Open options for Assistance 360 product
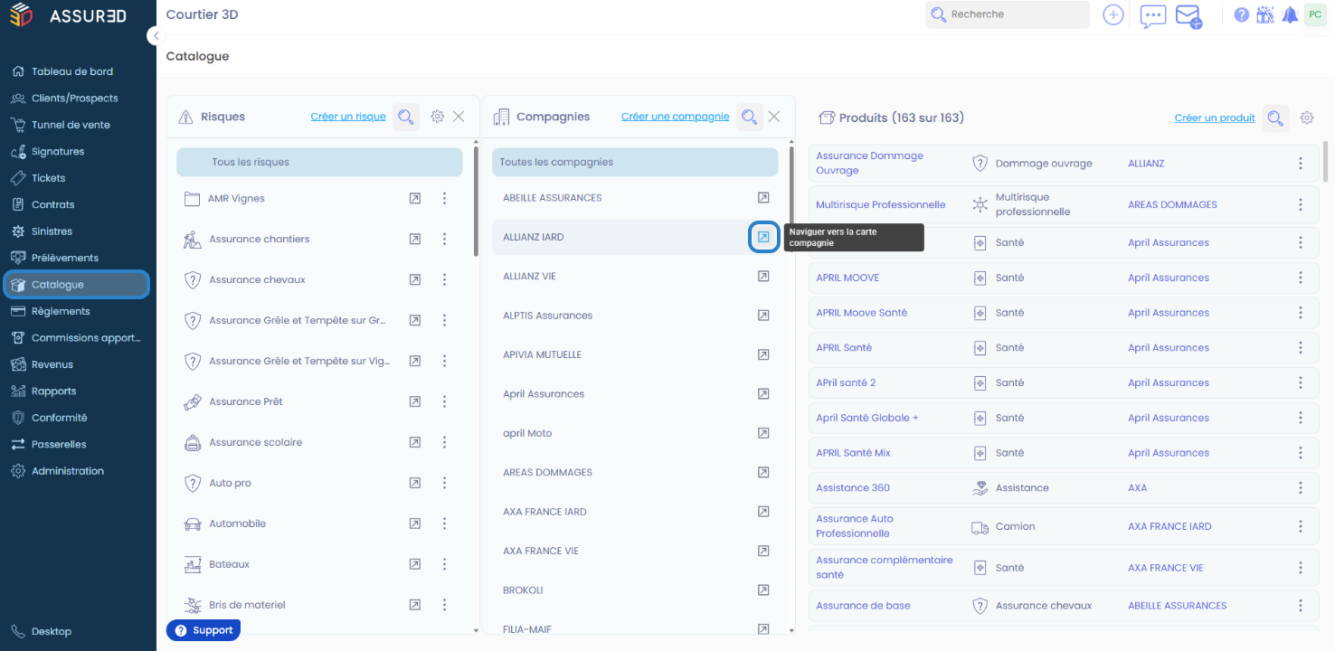 pos(1301,488)
